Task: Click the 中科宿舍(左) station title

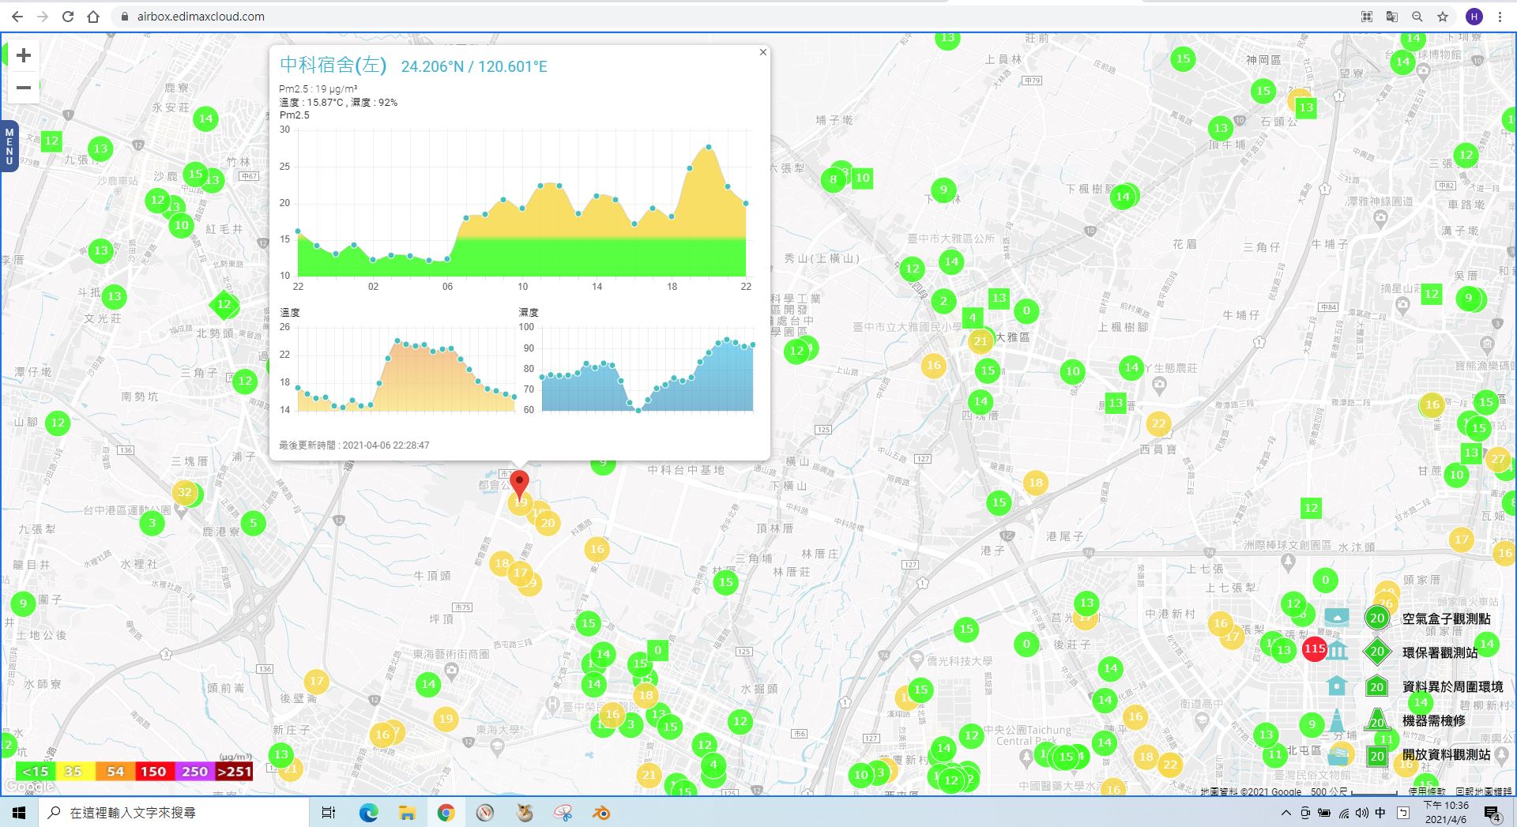Action: (x=333, y=65)
